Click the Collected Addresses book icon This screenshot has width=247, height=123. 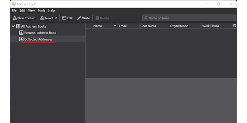point(21,39)
